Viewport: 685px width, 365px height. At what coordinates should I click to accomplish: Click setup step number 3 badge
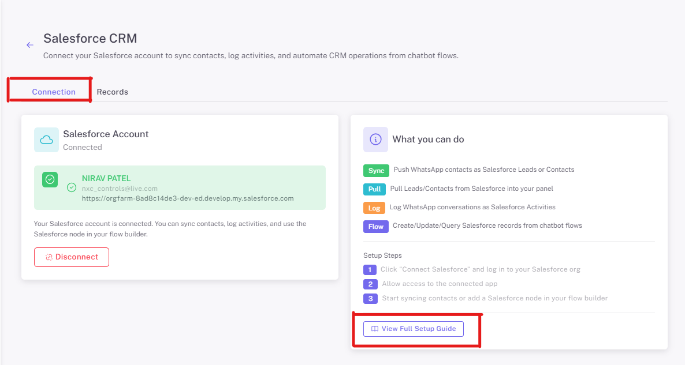[x=370, y=298]
